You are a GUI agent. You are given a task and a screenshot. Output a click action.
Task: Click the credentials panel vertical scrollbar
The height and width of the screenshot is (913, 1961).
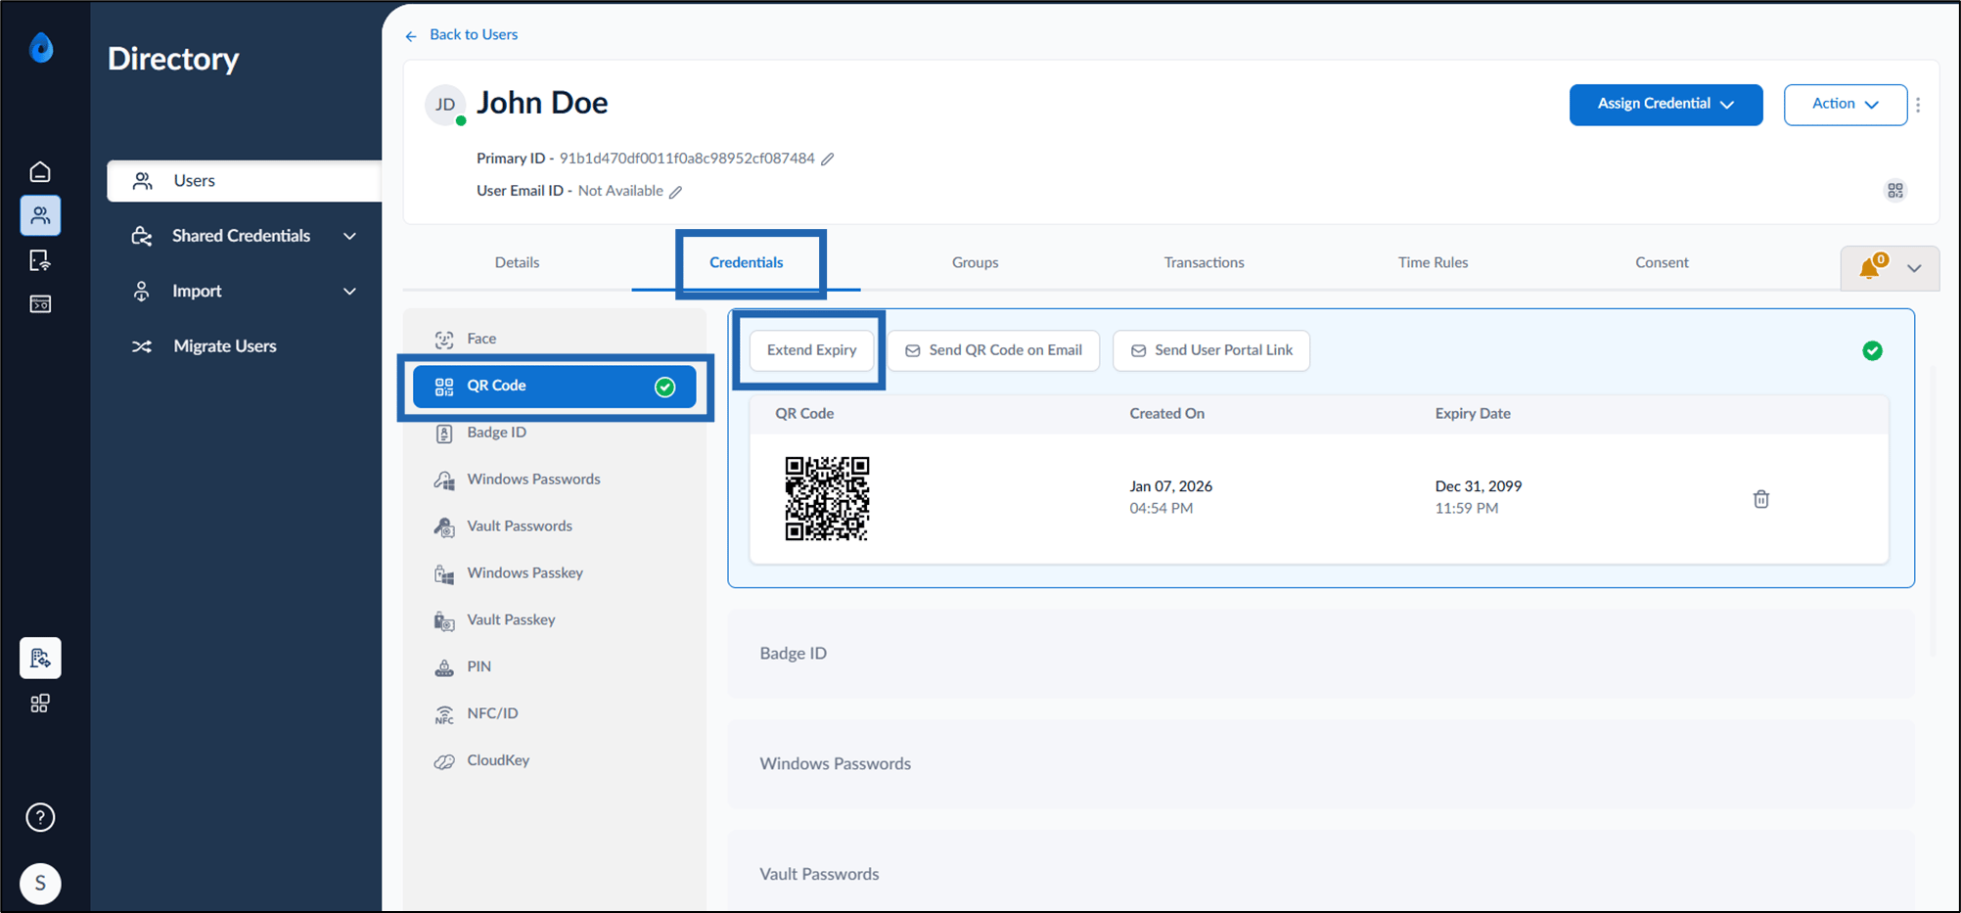tap(1933, 509)
